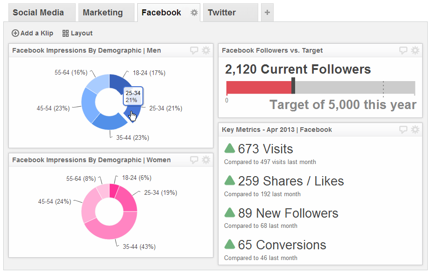Click the plus button to add new tab

coord(267,13)
